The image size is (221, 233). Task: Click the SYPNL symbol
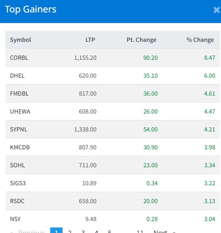[18, 130]
